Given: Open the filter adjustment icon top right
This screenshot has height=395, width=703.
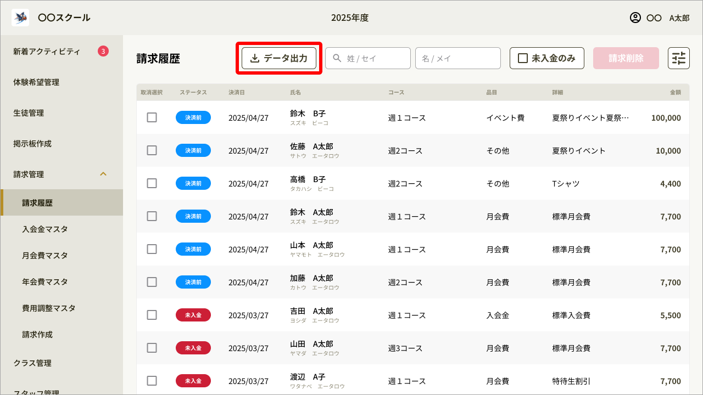Looking at the screenshot, I should coord(679,58).
